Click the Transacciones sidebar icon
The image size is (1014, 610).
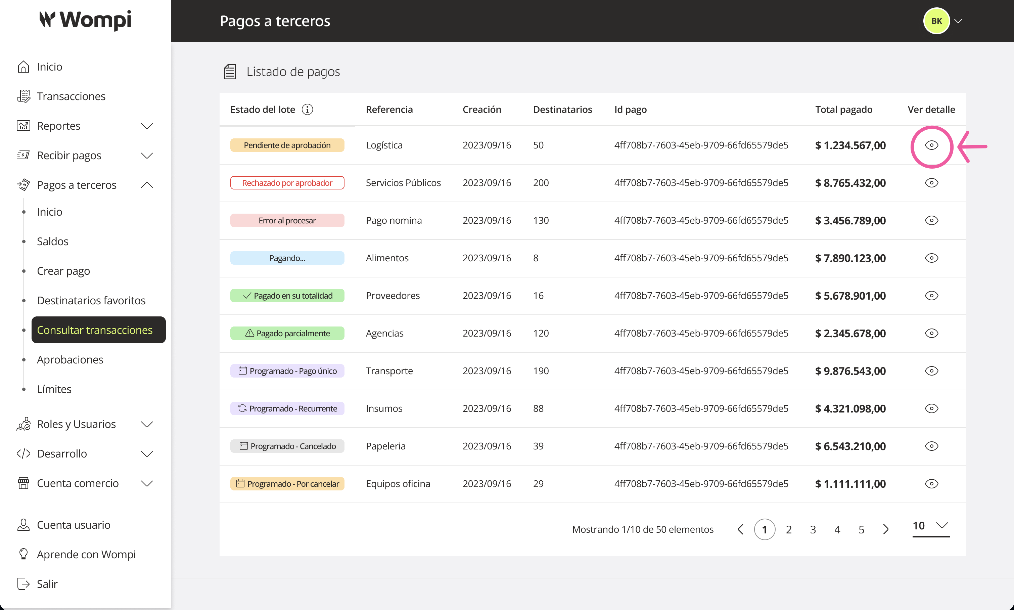coord(24,96)
